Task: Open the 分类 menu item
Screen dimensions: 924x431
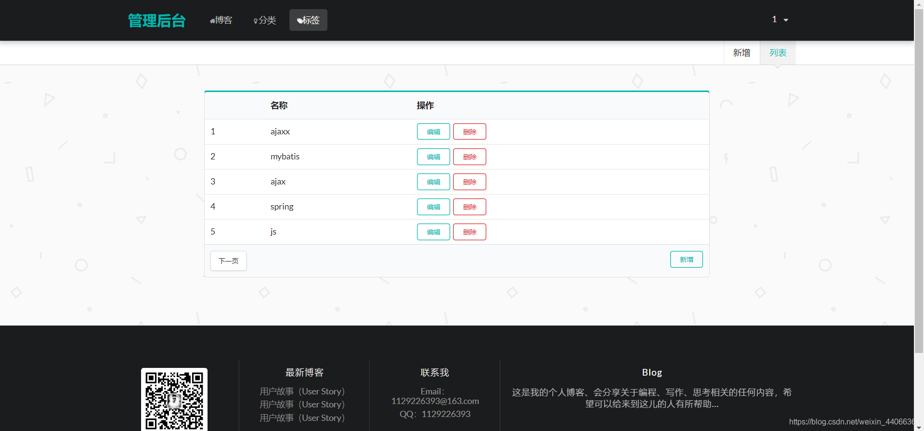Action: coord(265,20)
